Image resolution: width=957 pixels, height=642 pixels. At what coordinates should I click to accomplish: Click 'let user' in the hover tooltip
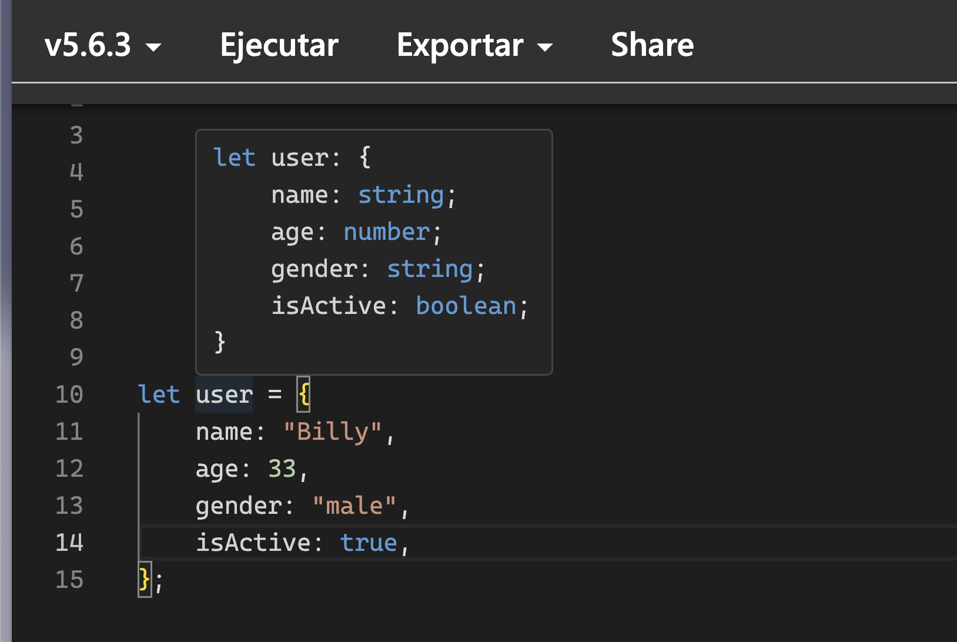pyautogui.click(x=270, y=158)
